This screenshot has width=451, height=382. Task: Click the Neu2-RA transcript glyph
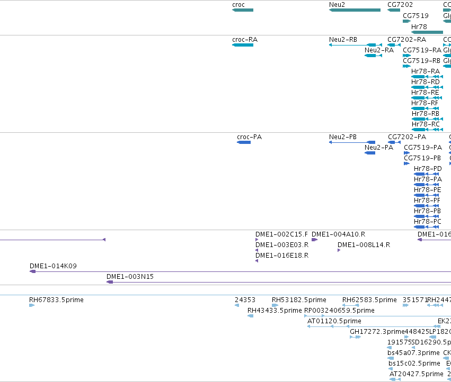(x=373, y=56)
